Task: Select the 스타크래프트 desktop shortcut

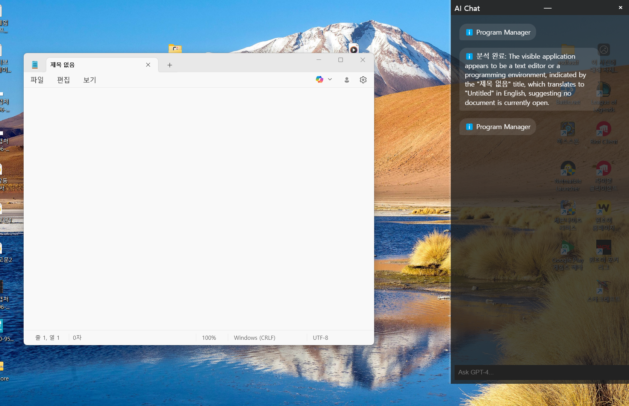Action: point(604,291)
